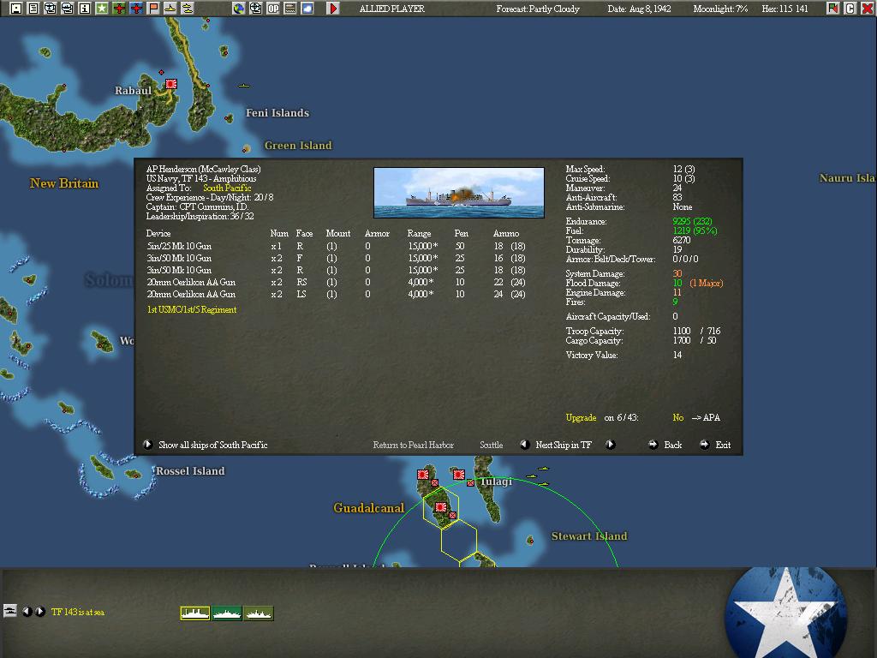Screen dimensions: 877x658
Task: Click the globe icon in top toolbar
Action: pyautogui.click(x=239, y=9)
